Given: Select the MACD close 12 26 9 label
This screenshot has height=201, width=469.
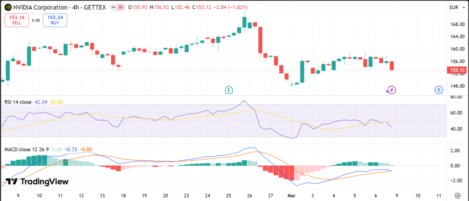Looking at the screenshot, I should click(x=26, y=150).
